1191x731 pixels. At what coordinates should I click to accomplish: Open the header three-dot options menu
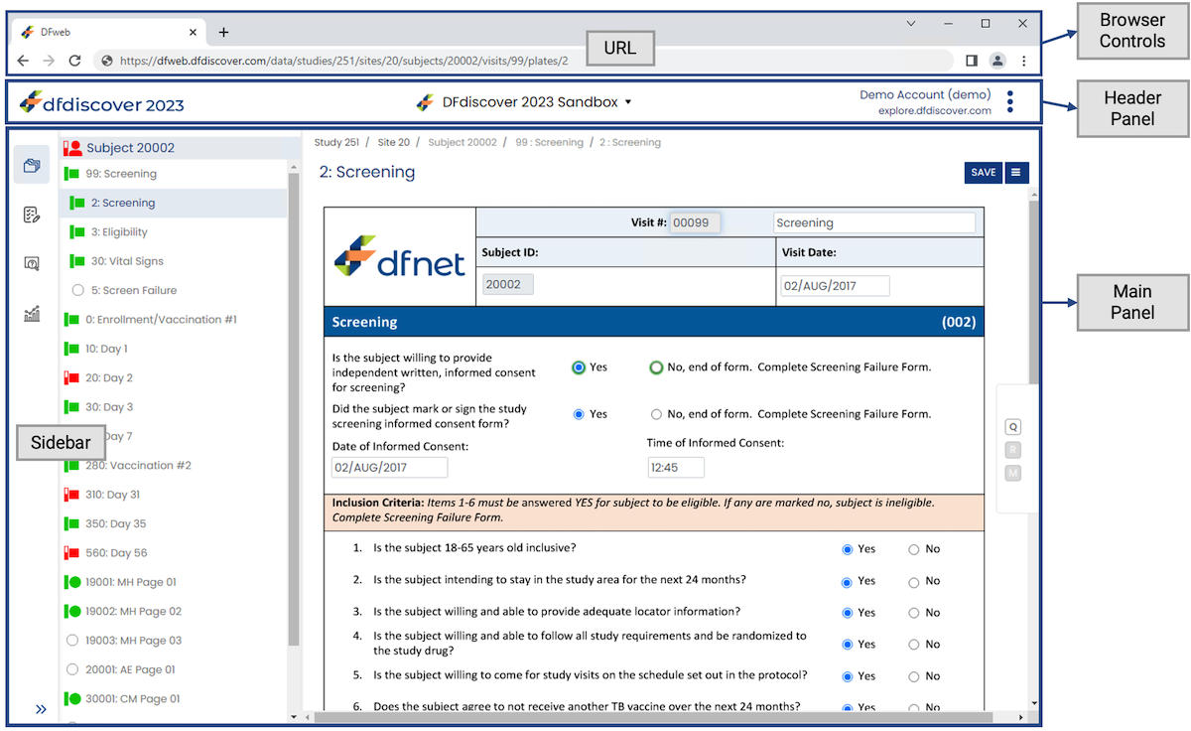click(1010, 101)
